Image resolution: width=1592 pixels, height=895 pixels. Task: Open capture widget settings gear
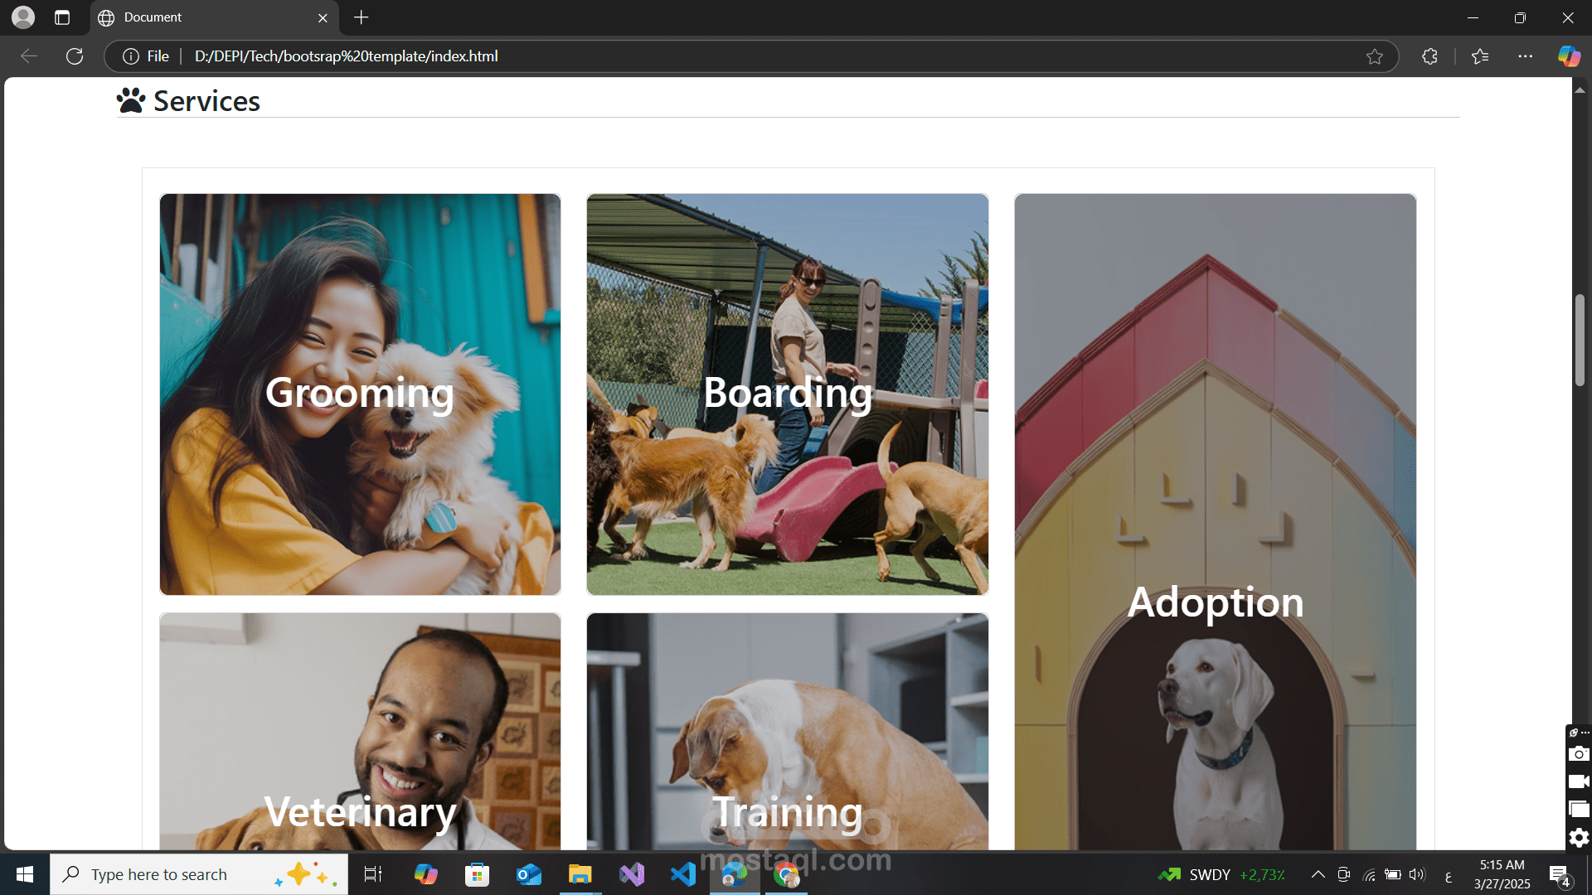[1579, 838]
